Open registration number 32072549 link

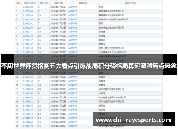point(28,15)
